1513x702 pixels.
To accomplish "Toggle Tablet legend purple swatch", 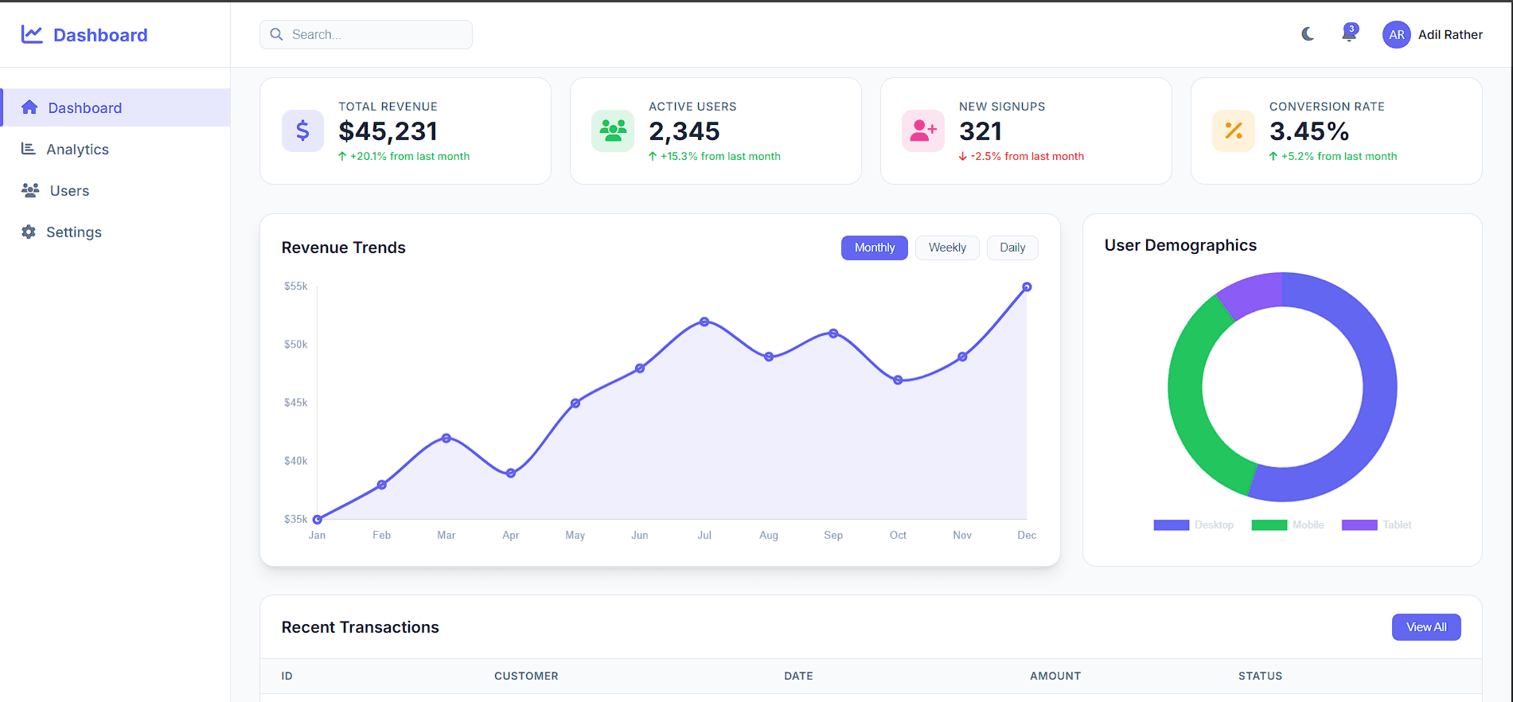I will pos(1359,525).
